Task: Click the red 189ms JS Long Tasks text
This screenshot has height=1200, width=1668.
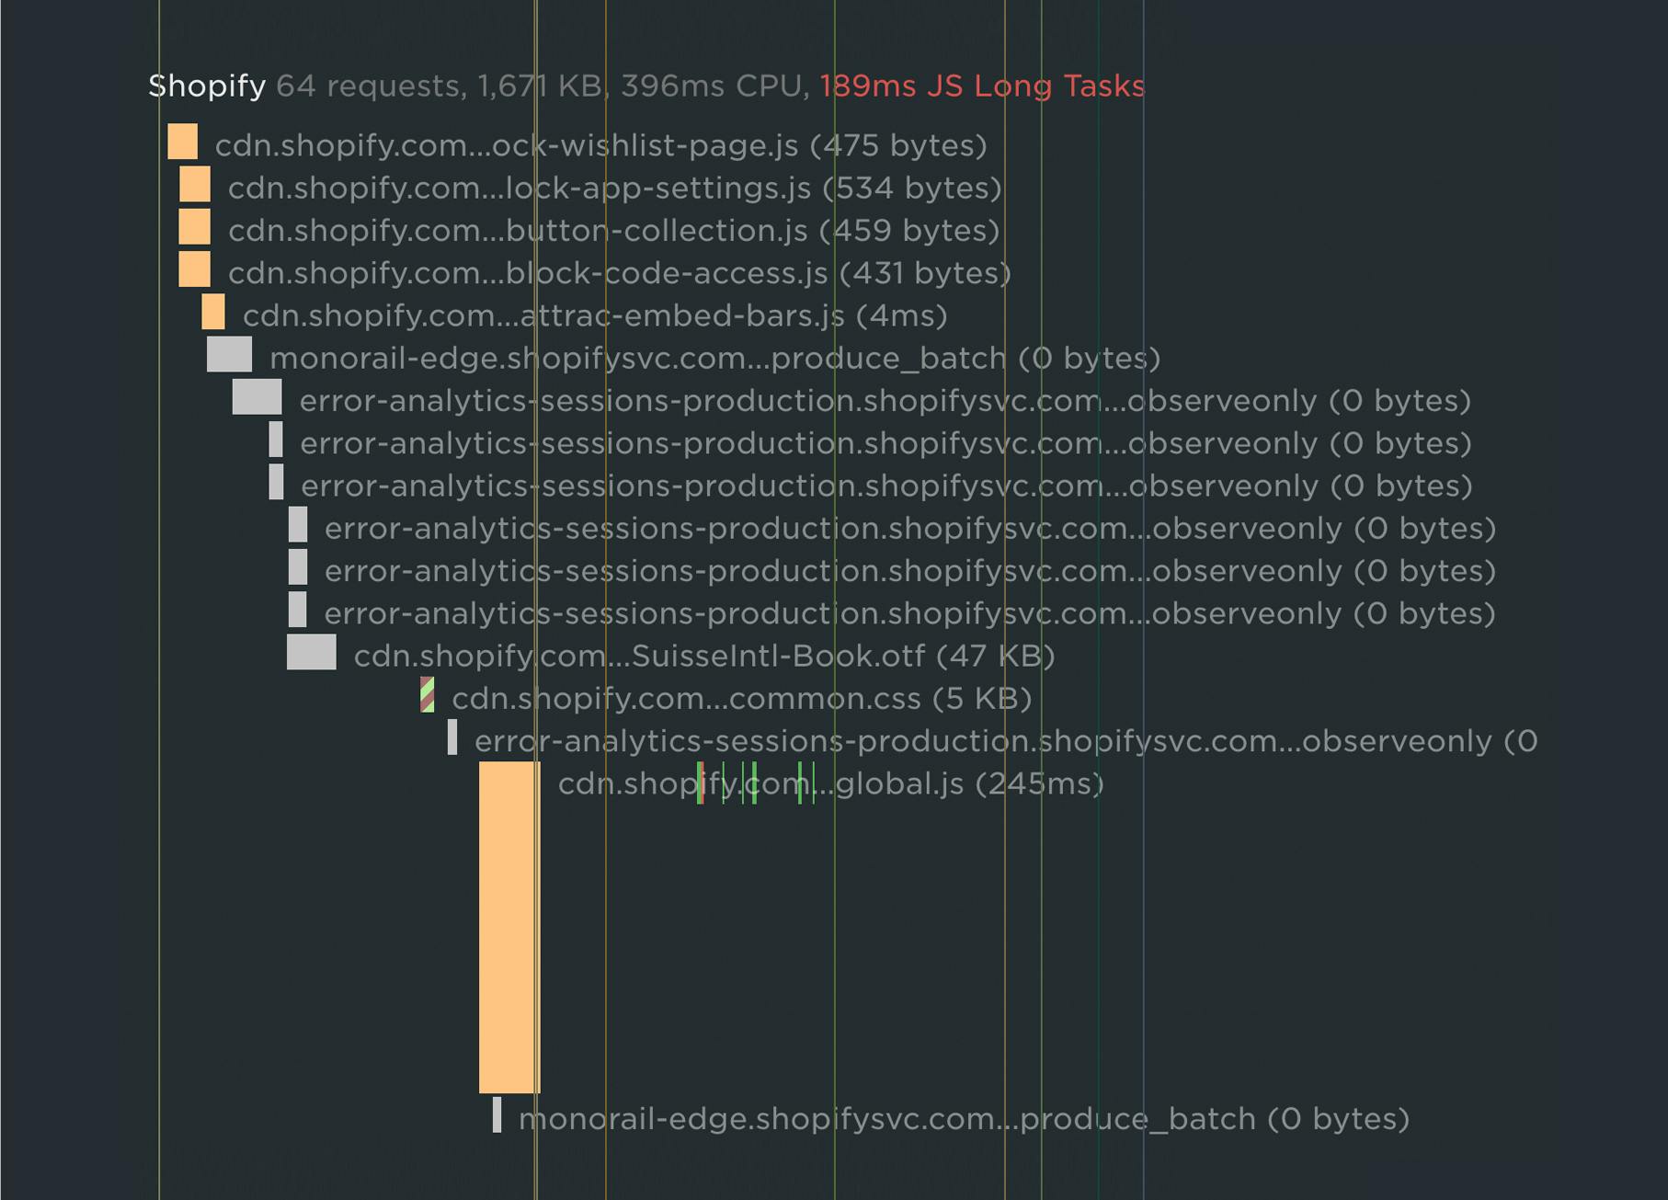Action: (982, 86)
